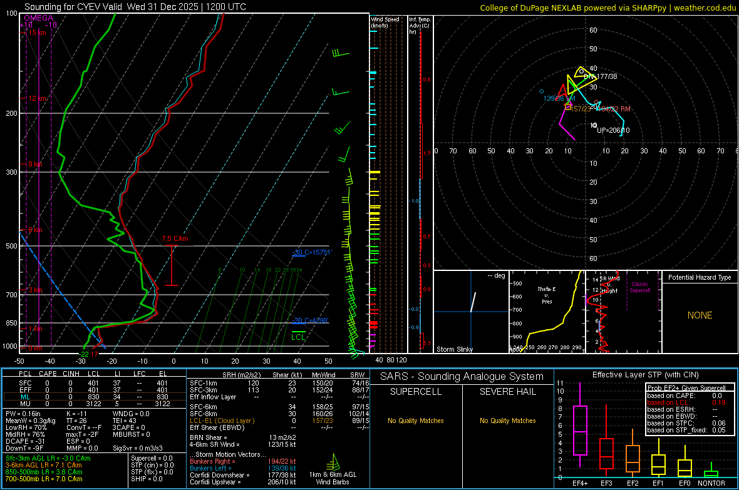
Task: Click the '700-500mb LR = 7.0 C/km' line
Action: pyautogui.click(x=44, y=479)
